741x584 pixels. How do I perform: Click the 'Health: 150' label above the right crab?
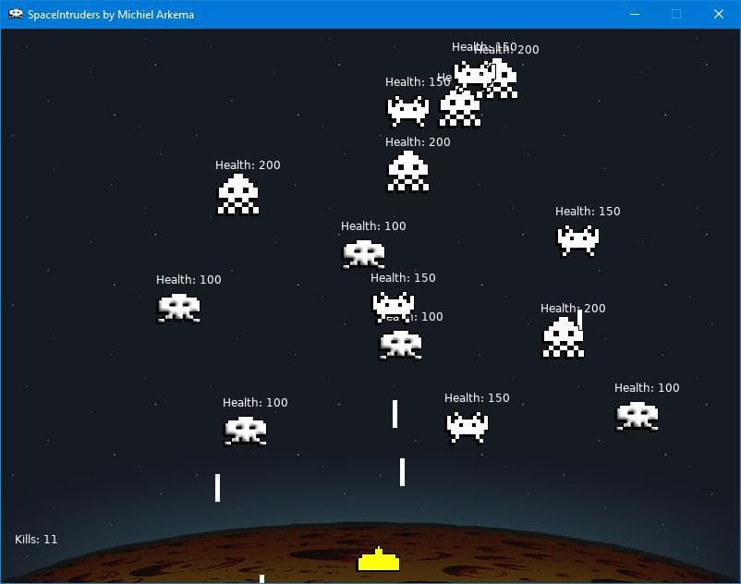pos(588,212)
